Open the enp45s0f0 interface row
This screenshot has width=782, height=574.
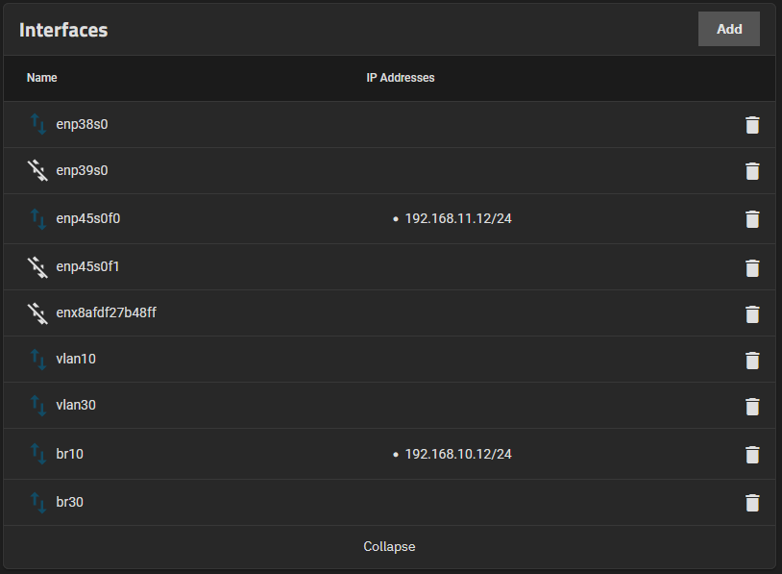88,218
